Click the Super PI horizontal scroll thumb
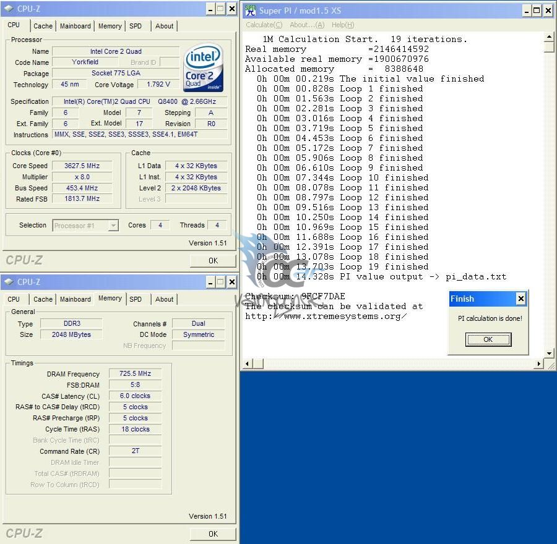Screen dimensions: 557x544 click(x=258, y=363)
